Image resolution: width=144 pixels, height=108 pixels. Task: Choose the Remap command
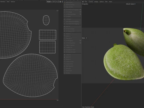[x=73, y=73]
